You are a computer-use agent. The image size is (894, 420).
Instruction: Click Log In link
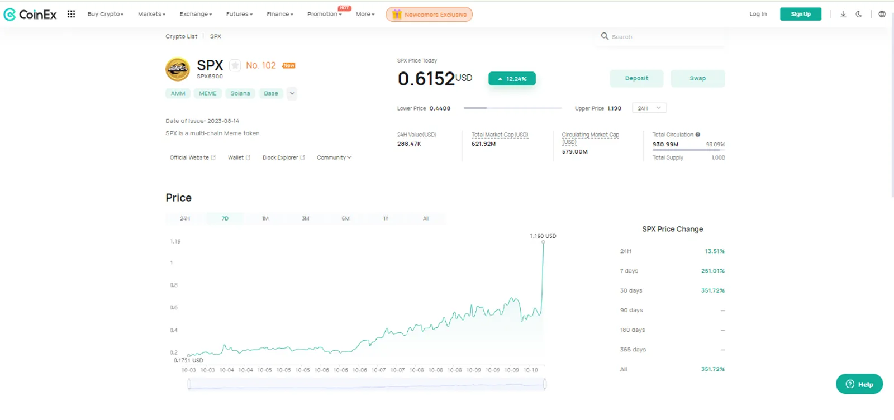[x=758, y=14]
